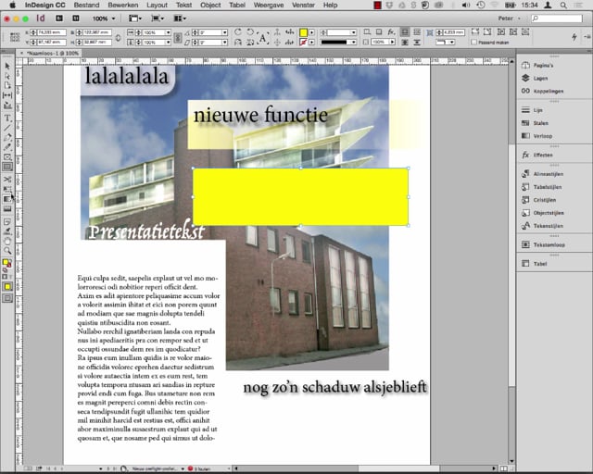Open the stroke weight dropdown
This screenshot has width=593, height=474.
pyautogui.click(x=353, y=32)
